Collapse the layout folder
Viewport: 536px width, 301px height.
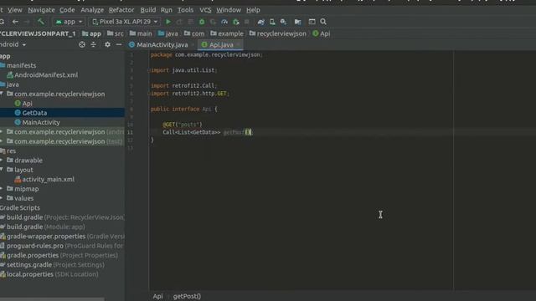point(2,170)
